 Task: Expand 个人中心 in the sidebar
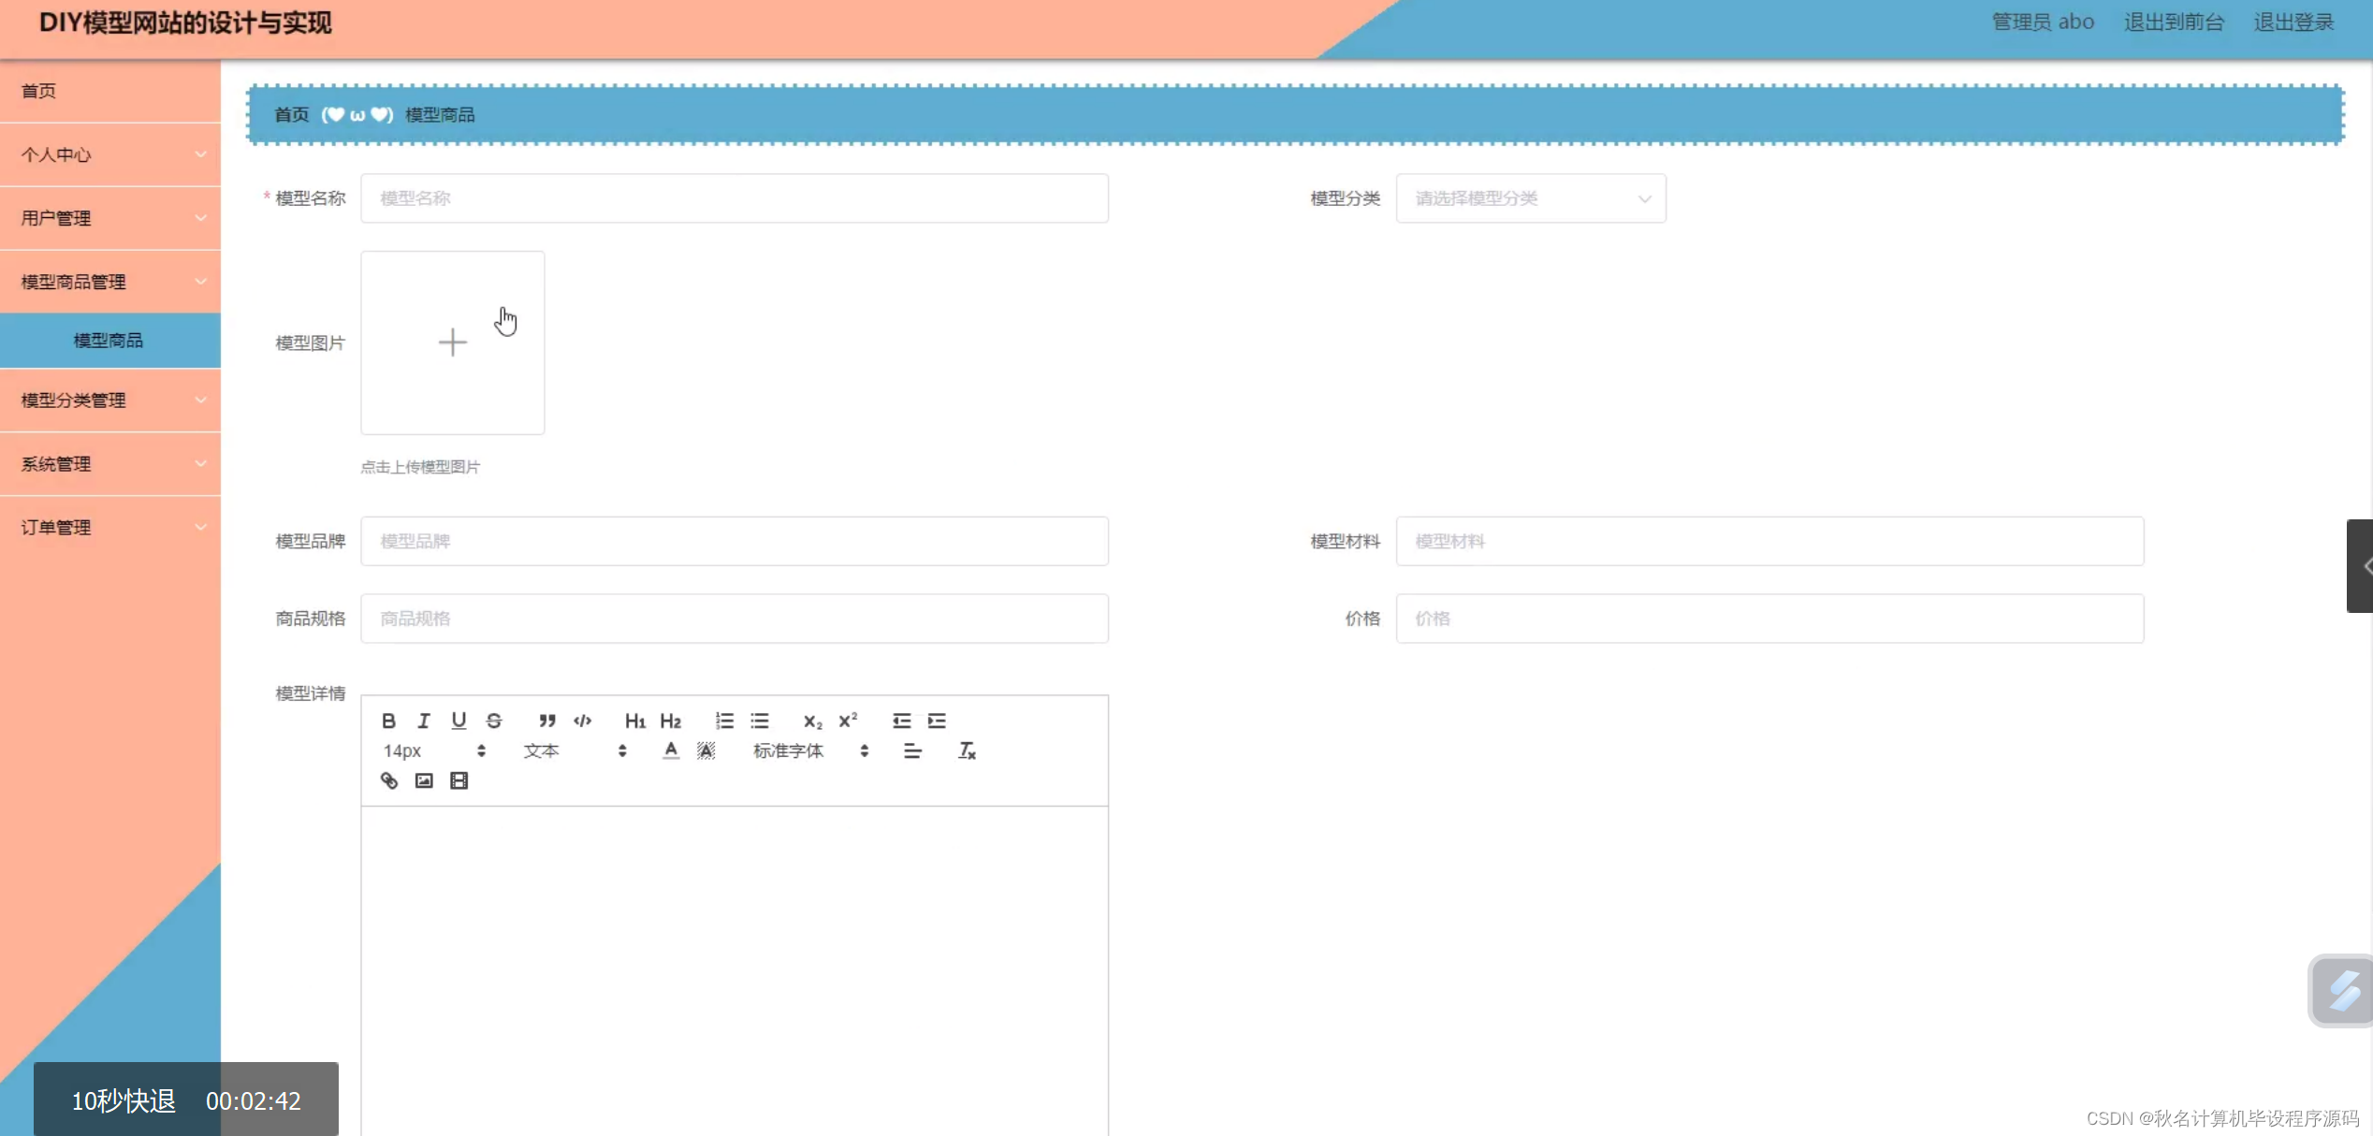click(110, 154)
